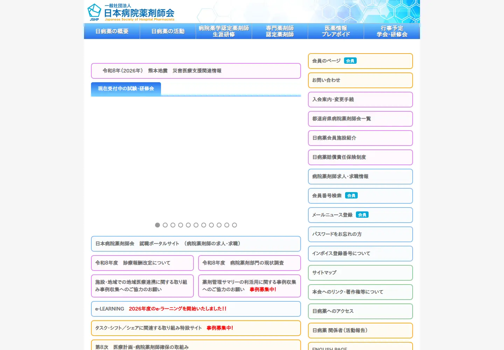Open 専門薬剤師 認定薬剤師 menu
This screenshot has width=504, height=350.
pos(280,31)
